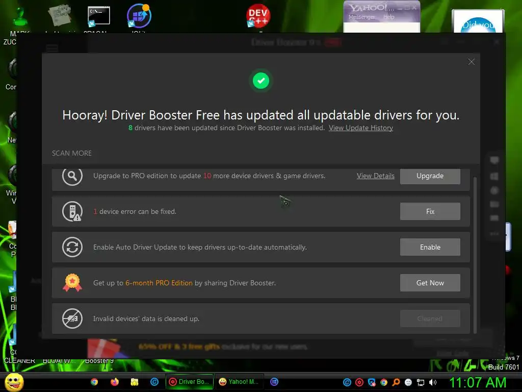
Task: Open the Messenger menu in Yahoo window
Action: coord(361,17)
